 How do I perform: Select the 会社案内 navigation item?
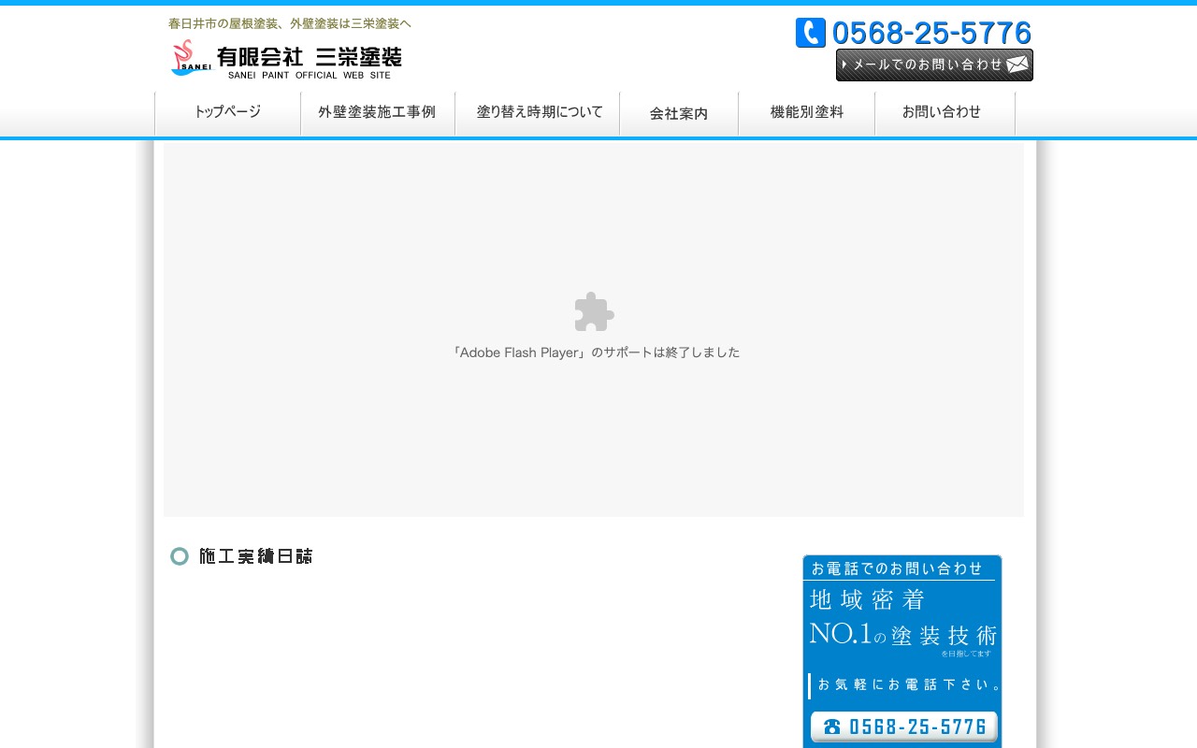(679, 113)
